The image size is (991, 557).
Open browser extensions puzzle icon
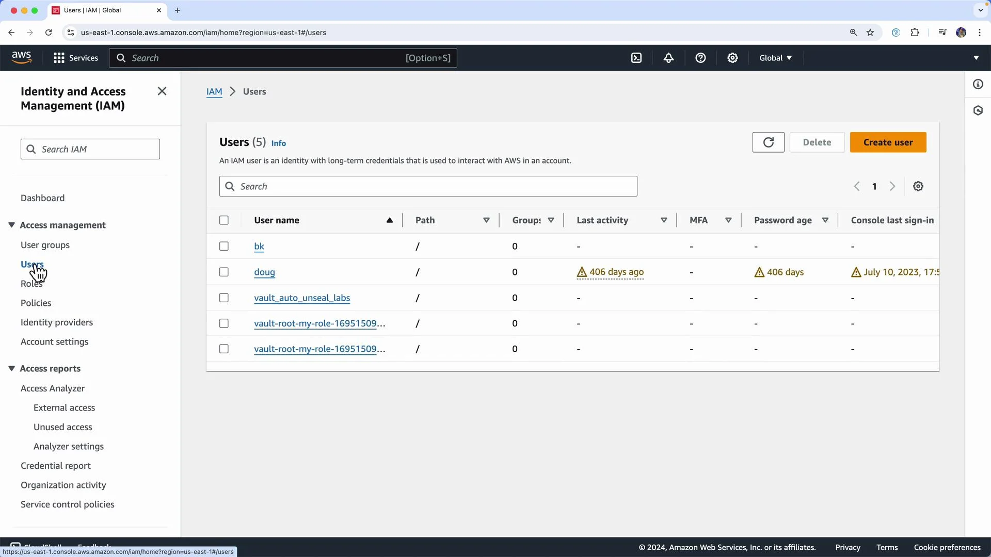pos(915,32)
